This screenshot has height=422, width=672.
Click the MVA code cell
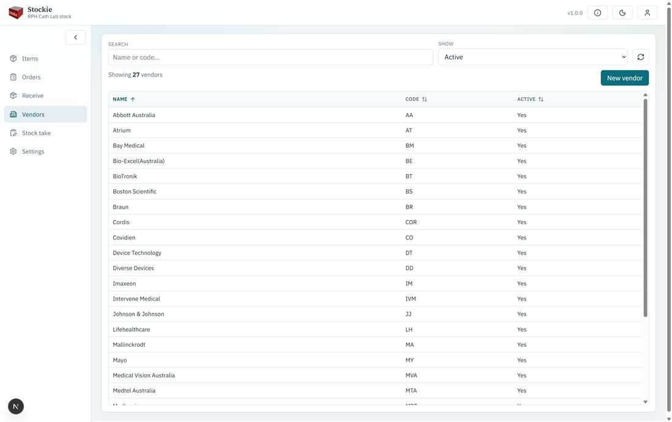tap(411, 376)
